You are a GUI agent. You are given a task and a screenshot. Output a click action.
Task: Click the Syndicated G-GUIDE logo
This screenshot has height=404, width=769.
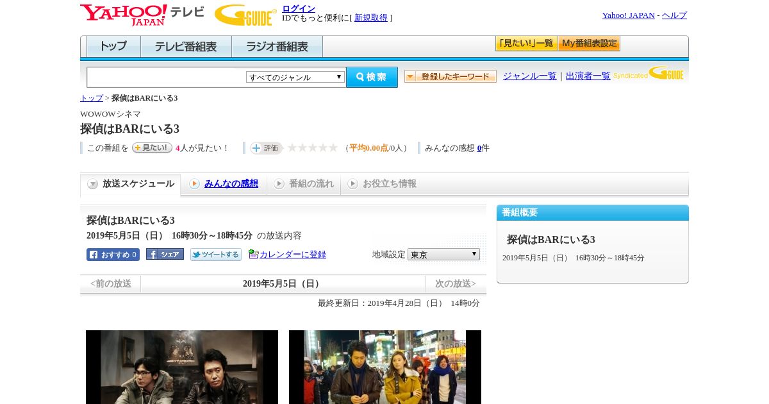coord(649,74)
